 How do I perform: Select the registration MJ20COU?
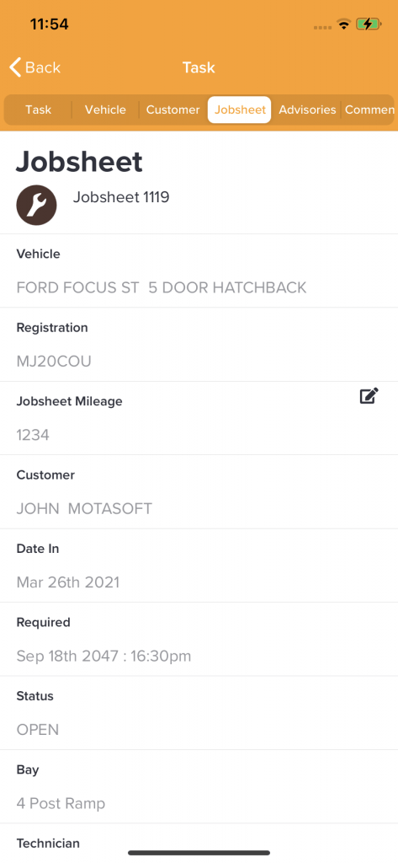pyautogui.click(x=54, y=362)
